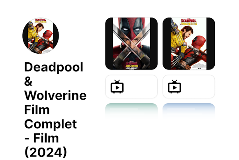Click the Deadpool & Wolverine logo on right poster
This screenshot has width=239, height=160.
click(x=189, y=22)
